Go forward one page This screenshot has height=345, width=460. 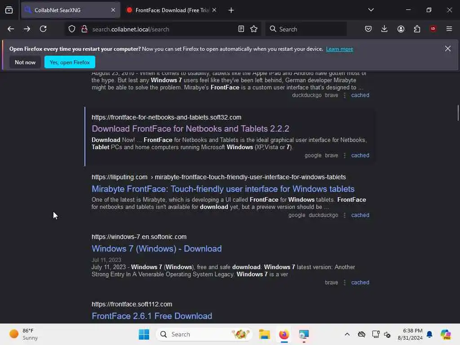[x=27, y=29]
